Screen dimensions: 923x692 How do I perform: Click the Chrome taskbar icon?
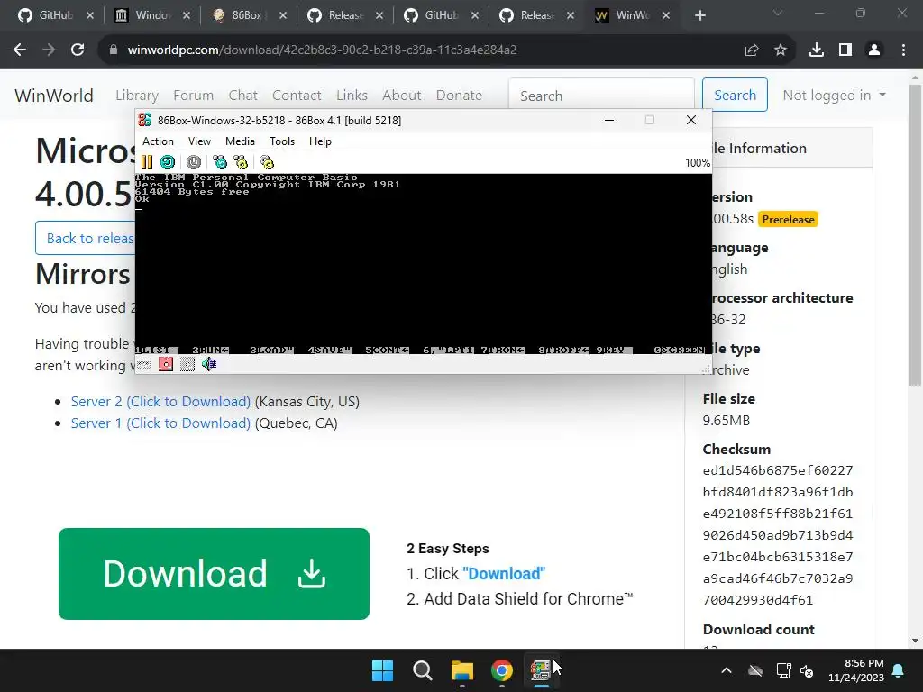(502, 670)
